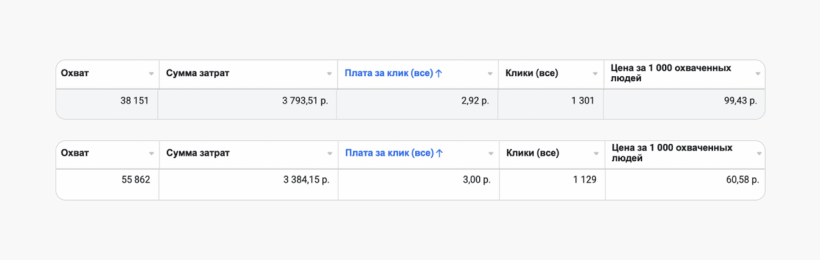Viewport: 820px width, 260px height.
Task: Click the price cell showing 60,58 р.
Action: 740,180
